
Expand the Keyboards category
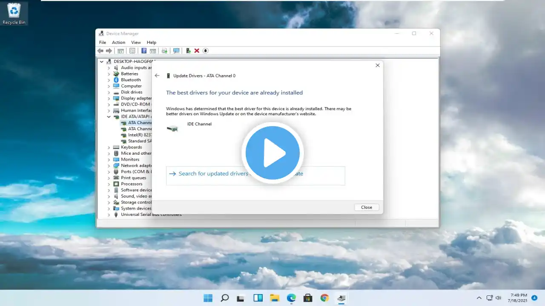click(109, 147)
